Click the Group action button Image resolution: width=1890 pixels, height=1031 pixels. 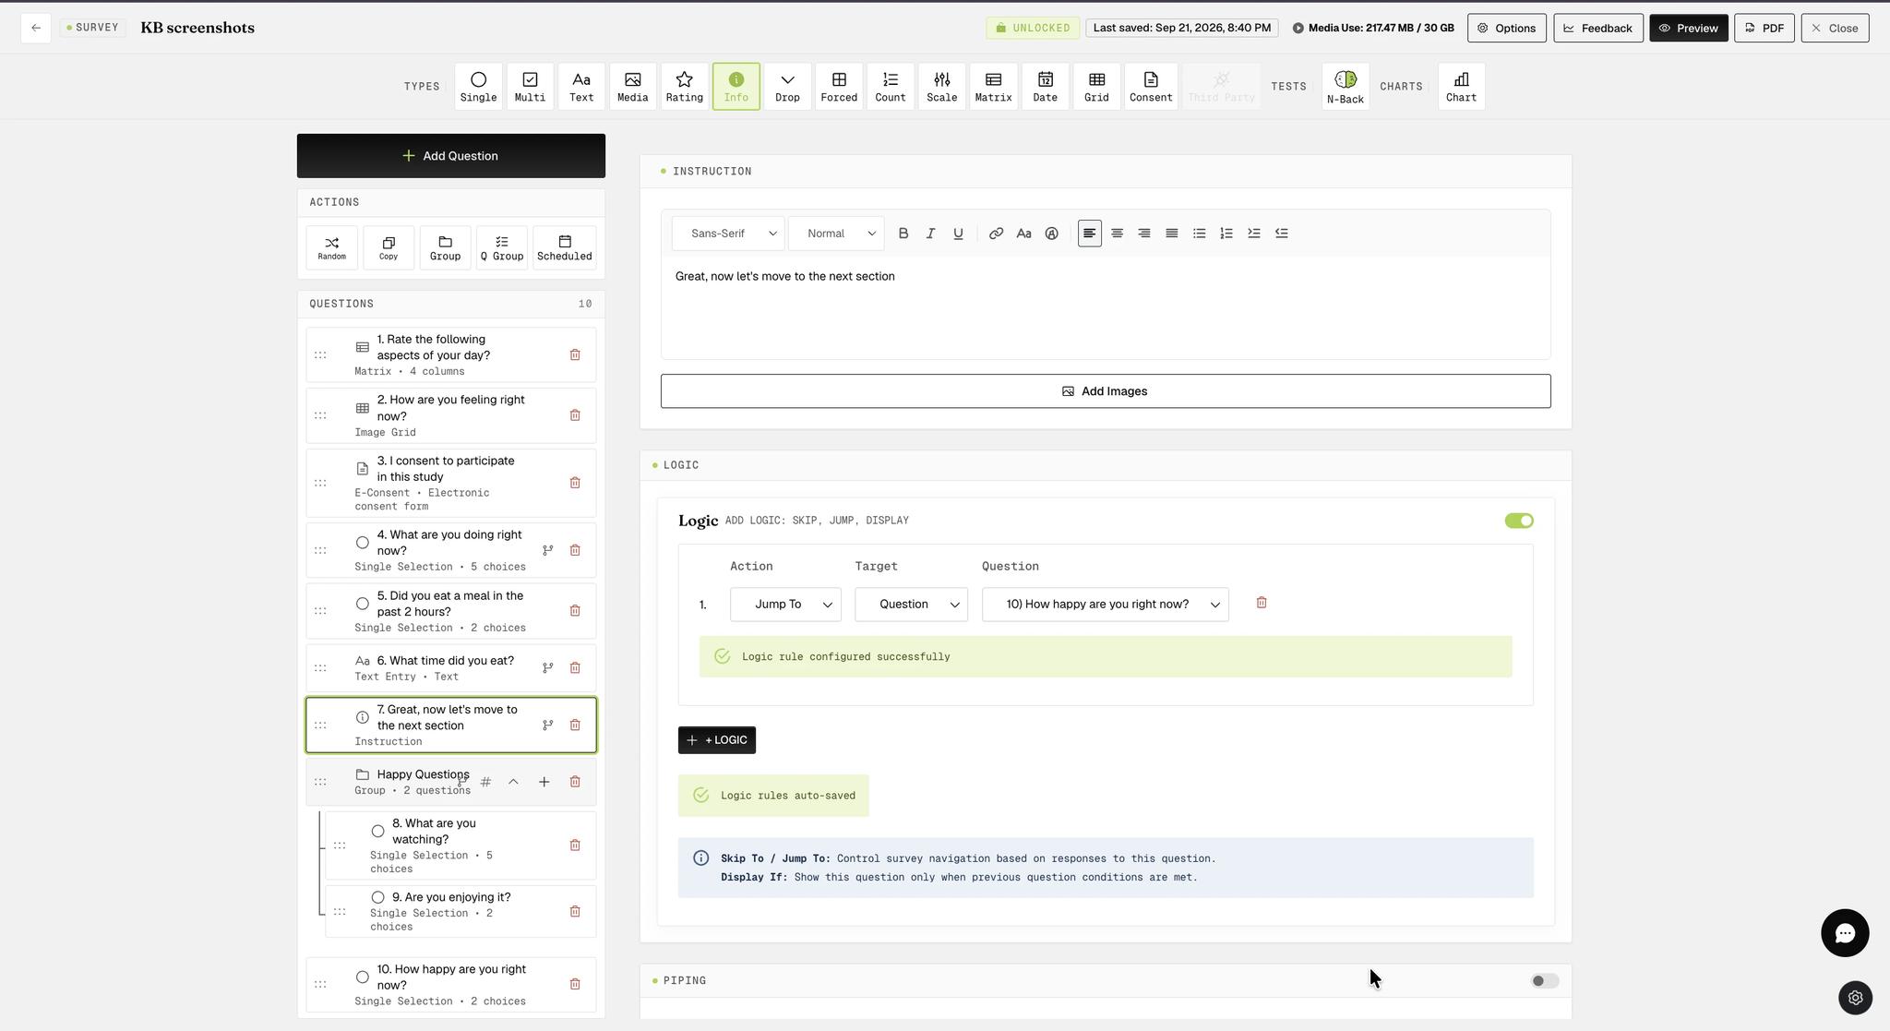point(445,247)
